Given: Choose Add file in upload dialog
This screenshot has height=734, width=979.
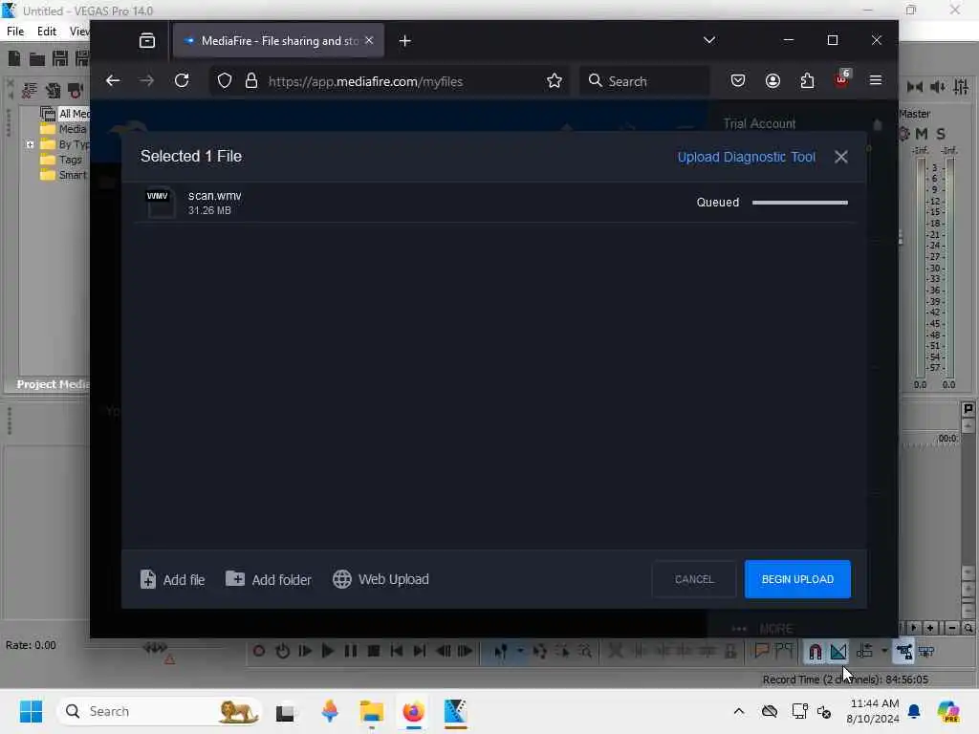Looking at the screenshot, I should coord(172,579).
